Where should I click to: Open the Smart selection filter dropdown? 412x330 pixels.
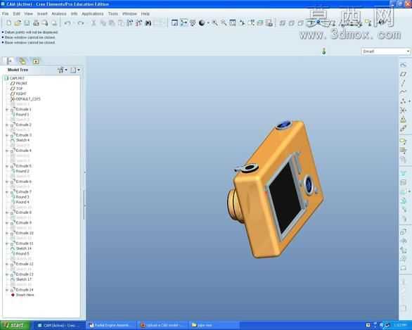tap(385, 51)
